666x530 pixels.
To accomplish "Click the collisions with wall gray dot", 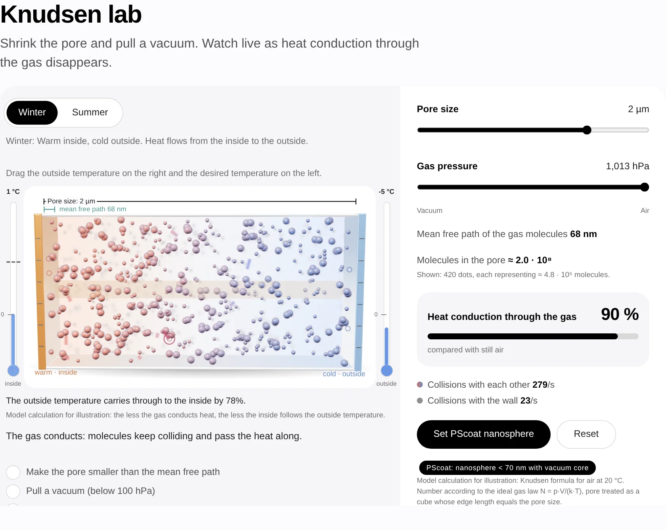I will click(420, 400).
